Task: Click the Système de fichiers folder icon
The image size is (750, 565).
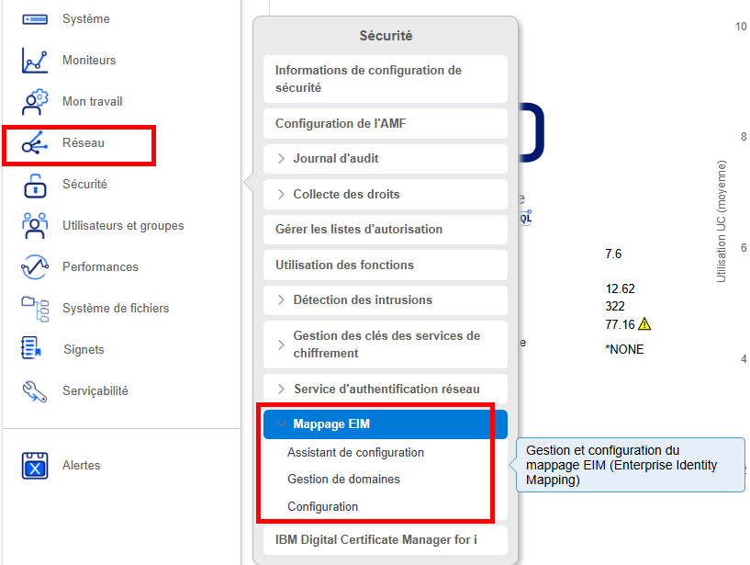Action: coord(34,309)
